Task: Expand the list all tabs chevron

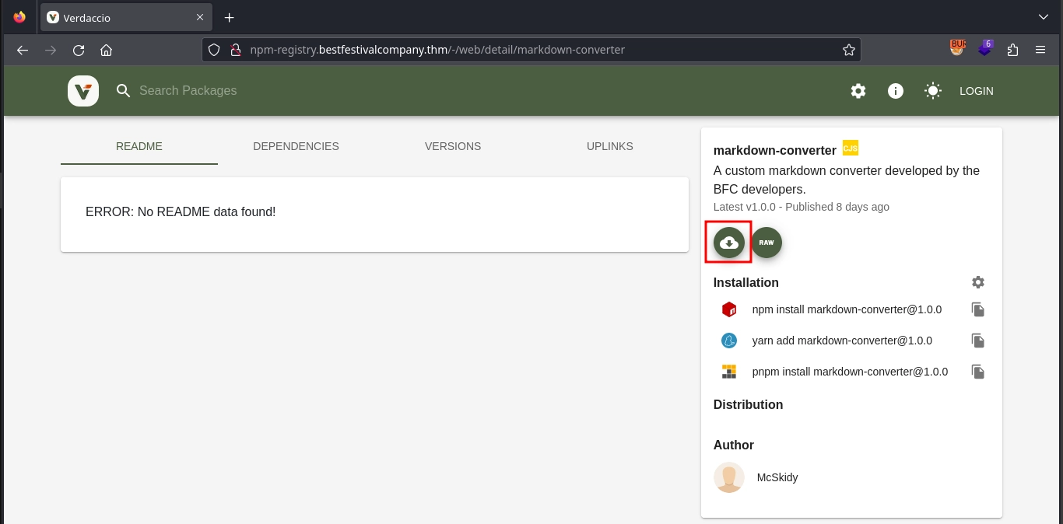Action: (x=1044, y=17)
